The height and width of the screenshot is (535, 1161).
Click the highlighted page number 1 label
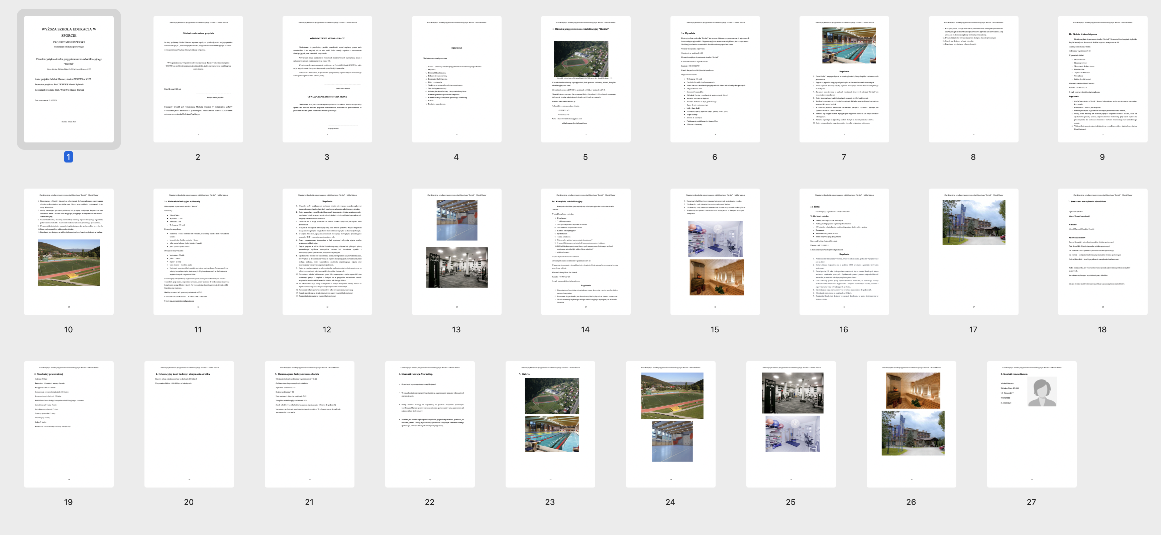[69, 157]
